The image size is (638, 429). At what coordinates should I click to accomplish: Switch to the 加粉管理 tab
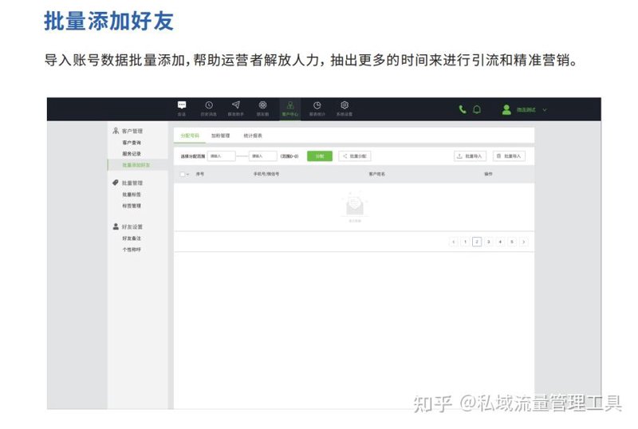221,136
